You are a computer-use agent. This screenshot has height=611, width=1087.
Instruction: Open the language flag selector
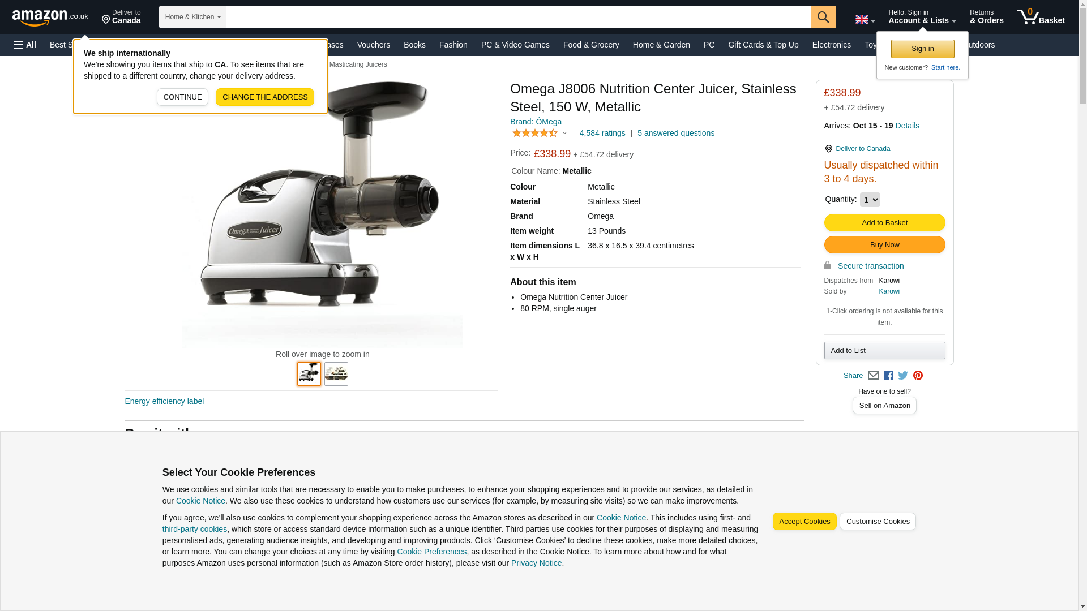865,19
